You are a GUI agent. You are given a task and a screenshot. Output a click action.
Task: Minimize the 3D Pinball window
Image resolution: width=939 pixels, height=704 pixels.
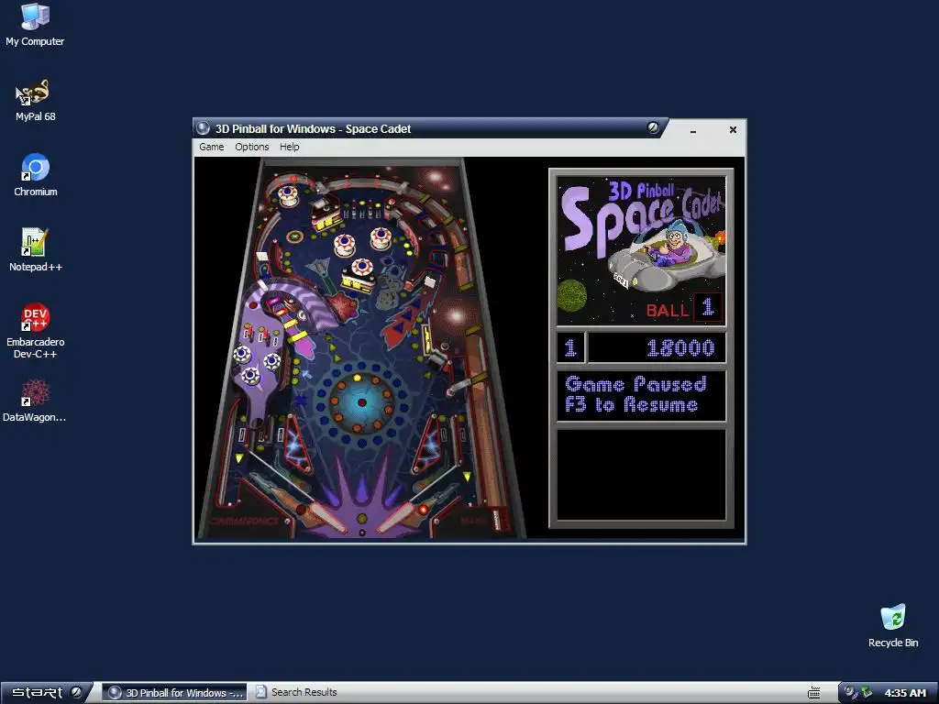click(693, 130)
